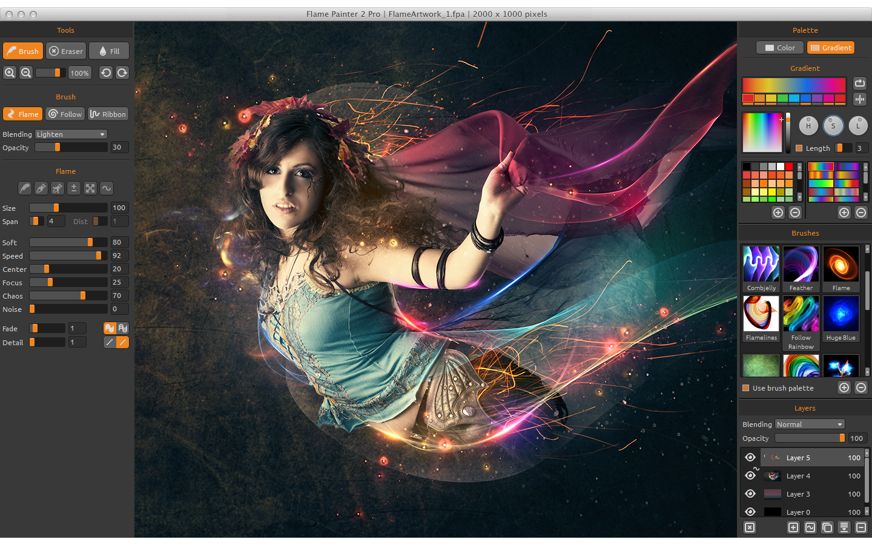Select the Ribbon brush mode tab

[108, 114]
